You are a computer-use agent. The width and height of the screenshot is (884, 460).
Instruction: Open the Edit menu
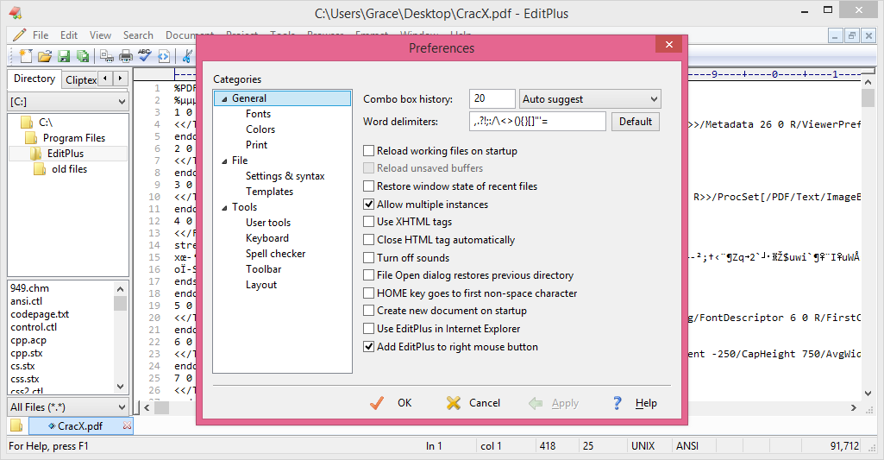point(69,35)
